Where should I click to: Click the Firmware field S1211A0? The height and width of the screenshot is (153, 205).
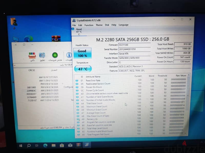(x=134, y=45)
